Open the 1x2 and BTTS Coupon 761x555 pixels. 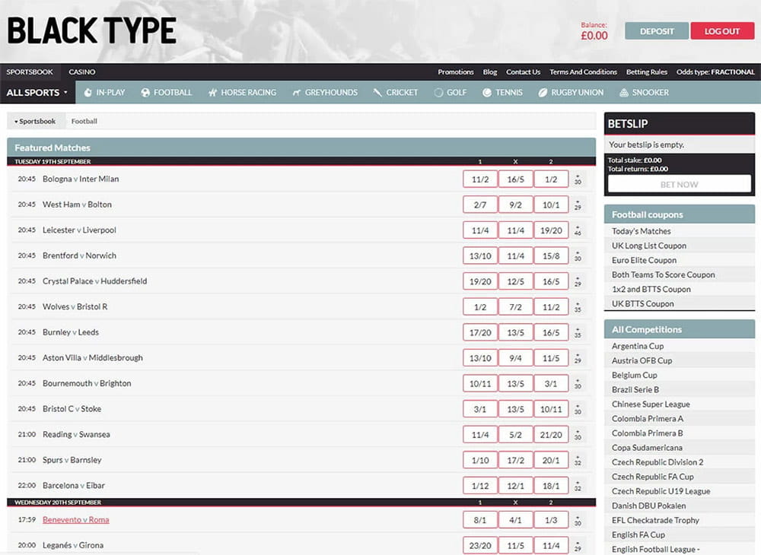click(651, 290)
